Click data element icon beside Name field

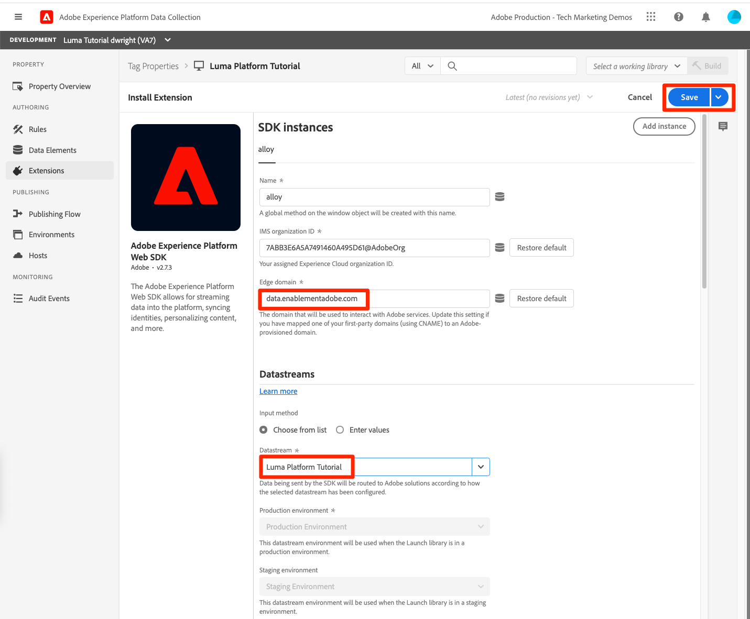[500, 197]
